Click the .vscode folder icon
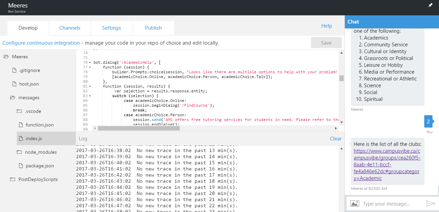Screen dimensions: 439x212 [x=19, y=111]
